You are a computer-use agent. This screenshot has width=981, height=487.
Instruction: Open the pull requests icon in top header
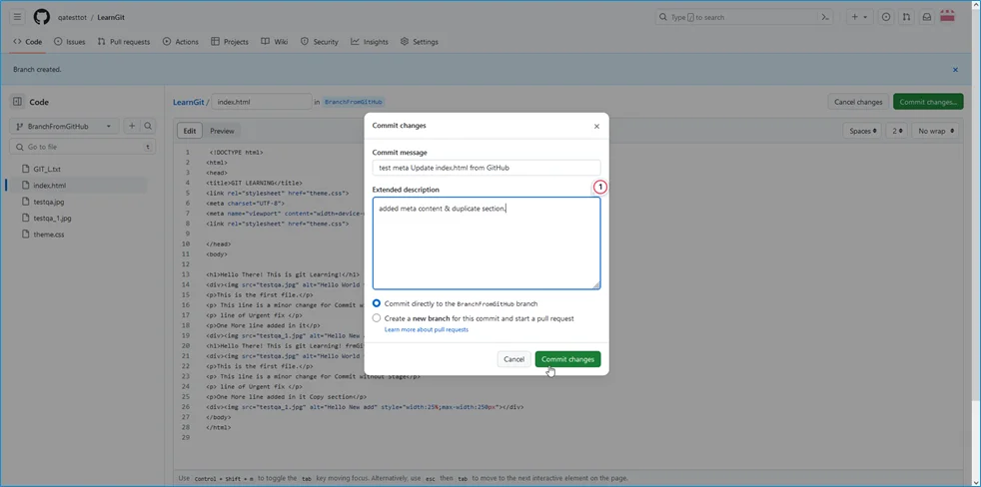(x=906, y=17)
